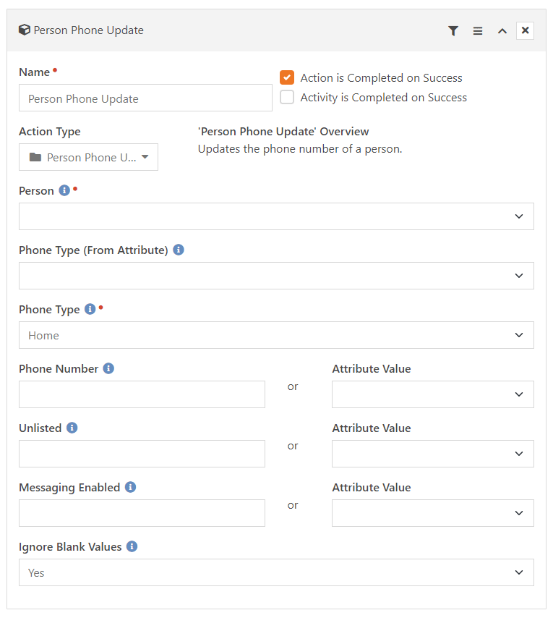
Task: Open Ignore Blank Values dropdown
Action: [276, 572]
